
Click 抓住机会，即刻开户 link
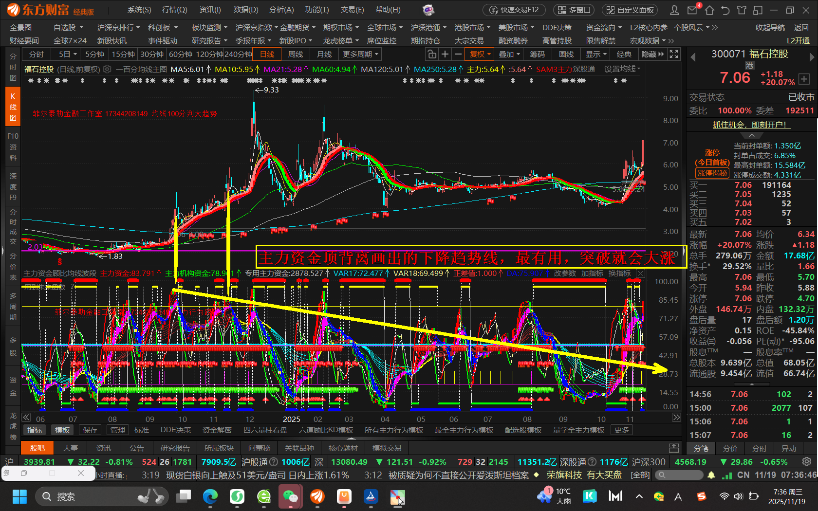click(x=751, y=125)
